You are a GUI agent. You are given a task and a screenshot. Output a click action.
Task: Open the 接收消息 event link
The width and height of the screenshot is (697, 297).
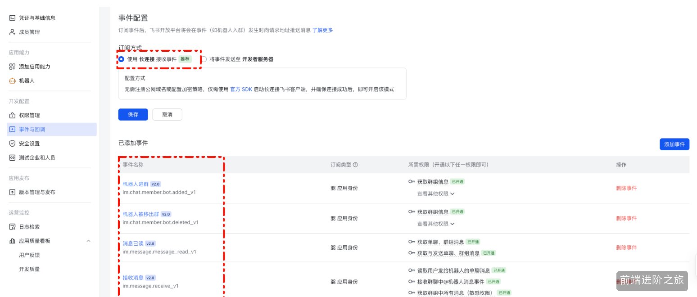(x=133, y=278)
